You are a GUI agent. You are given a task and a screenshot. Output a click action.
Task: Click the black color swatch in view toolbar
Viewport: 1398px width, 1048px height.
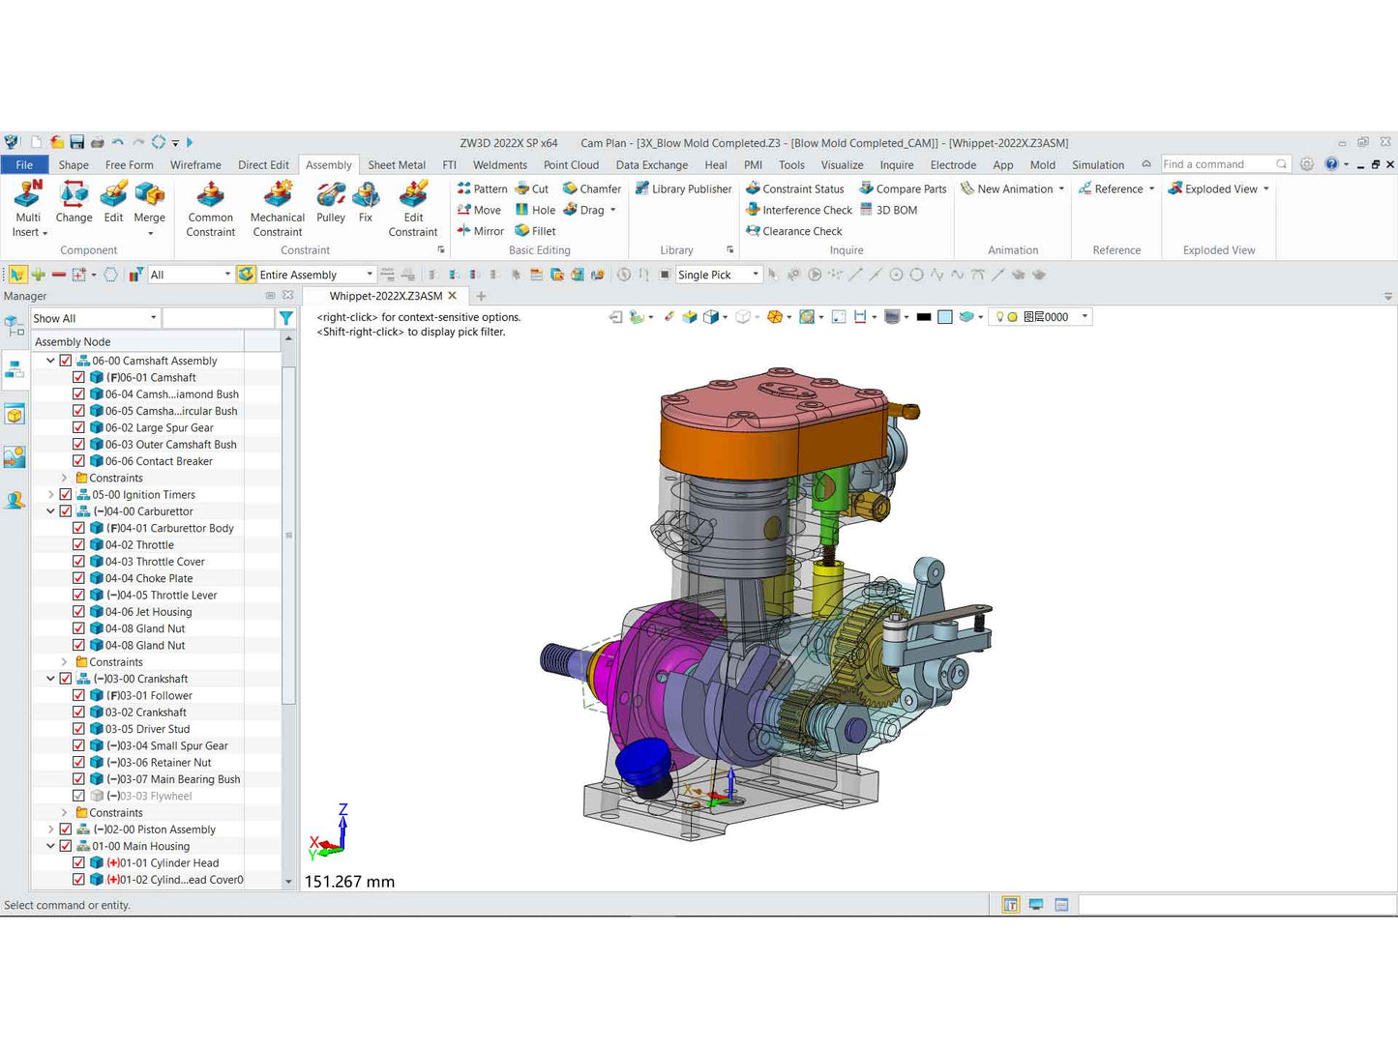(x=924, y=317)
